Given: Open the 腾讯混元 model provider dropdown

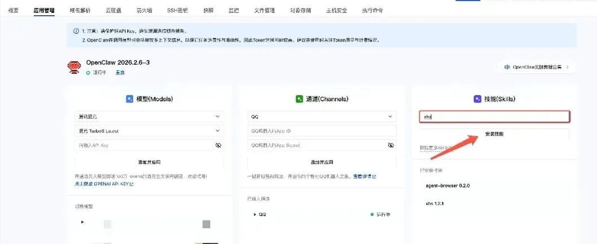Looking at the screenshot, I should point(149,117).
